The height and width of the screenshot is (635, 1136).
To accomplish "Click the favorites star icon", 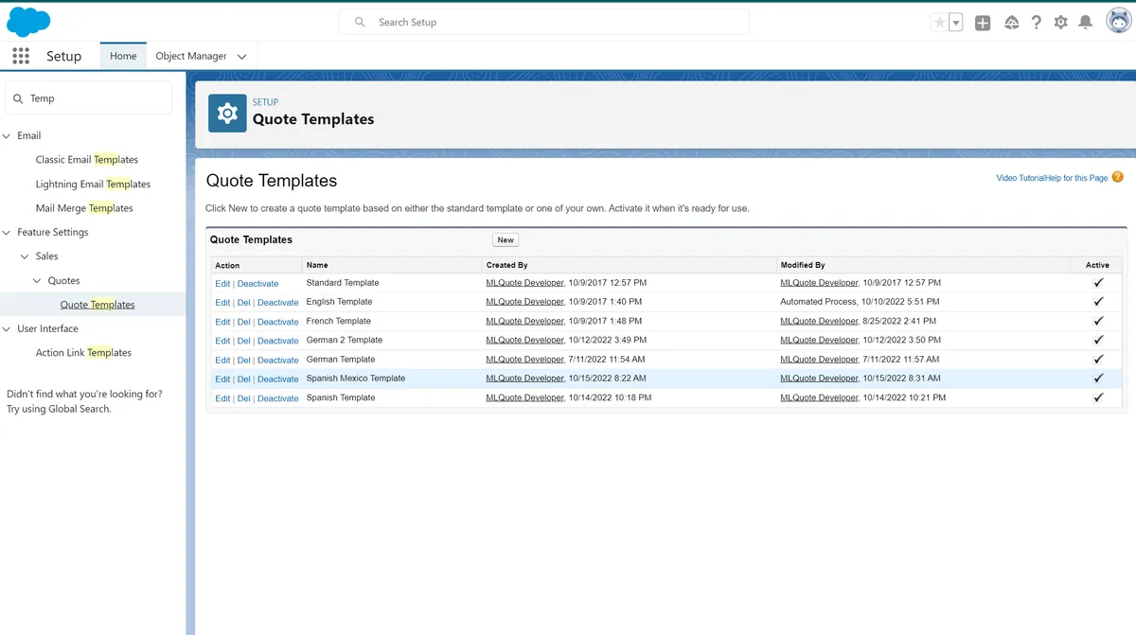I will click(x=939, y=23).
